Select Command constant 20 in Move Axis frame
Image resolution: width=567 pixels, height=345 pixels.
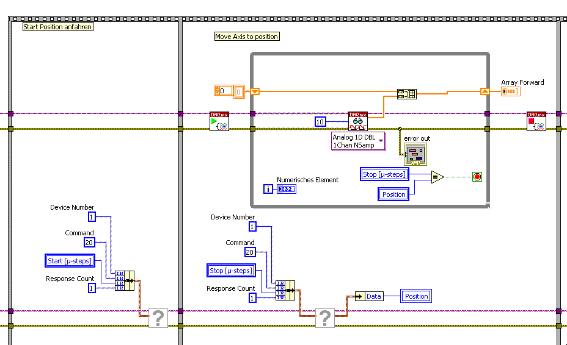point(250,252)
